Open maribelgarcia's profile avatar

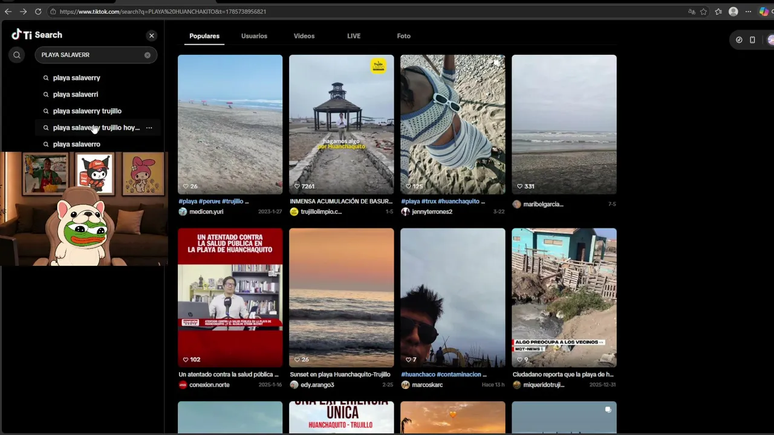pyautogui.click(x=516, y=204)
